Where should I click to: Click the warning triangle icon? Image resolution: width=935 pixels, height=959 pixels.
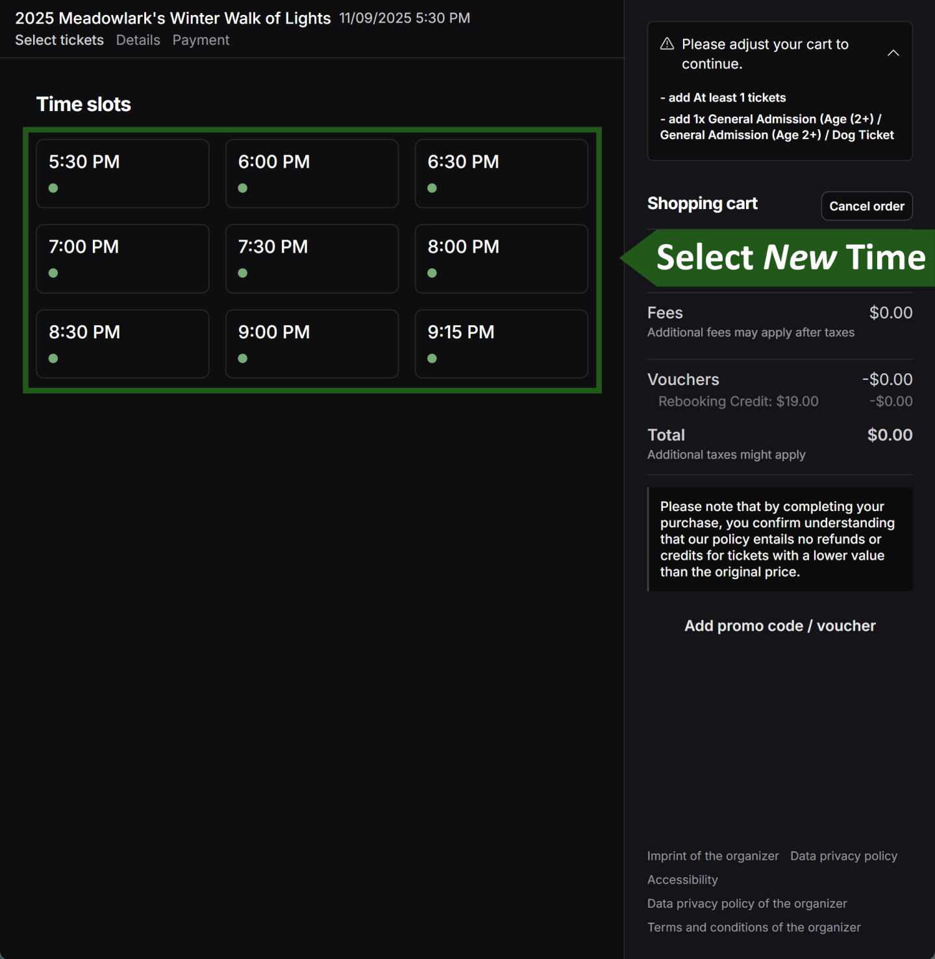[666, 43]
